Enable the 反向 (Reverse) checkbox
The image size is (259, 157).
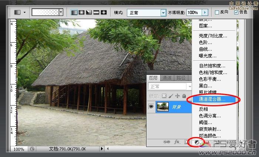217,12
